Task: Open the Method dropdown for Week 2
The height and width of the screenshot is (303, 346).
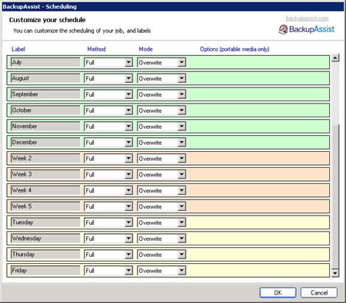Action: coord(108,159)
